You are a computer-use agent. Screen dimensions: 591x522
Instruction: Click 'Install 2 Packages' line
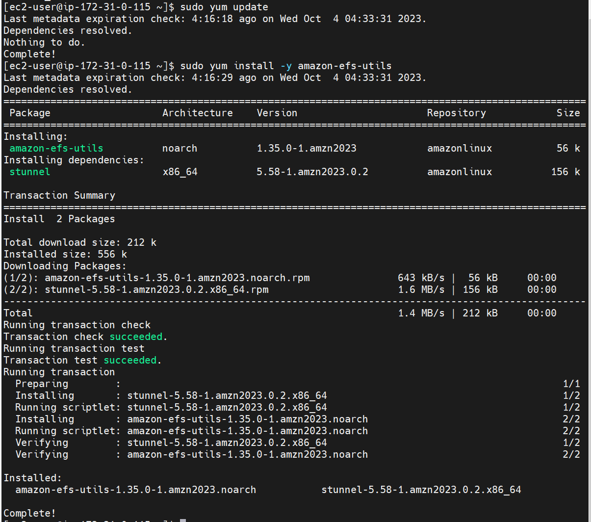click(x=59, y=219)
